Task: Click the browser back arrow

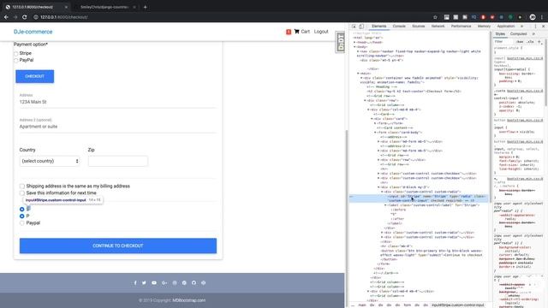Action: 6,17
